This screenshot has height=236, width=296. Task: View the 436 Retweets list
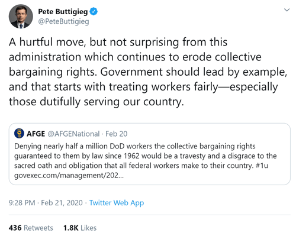31,228
